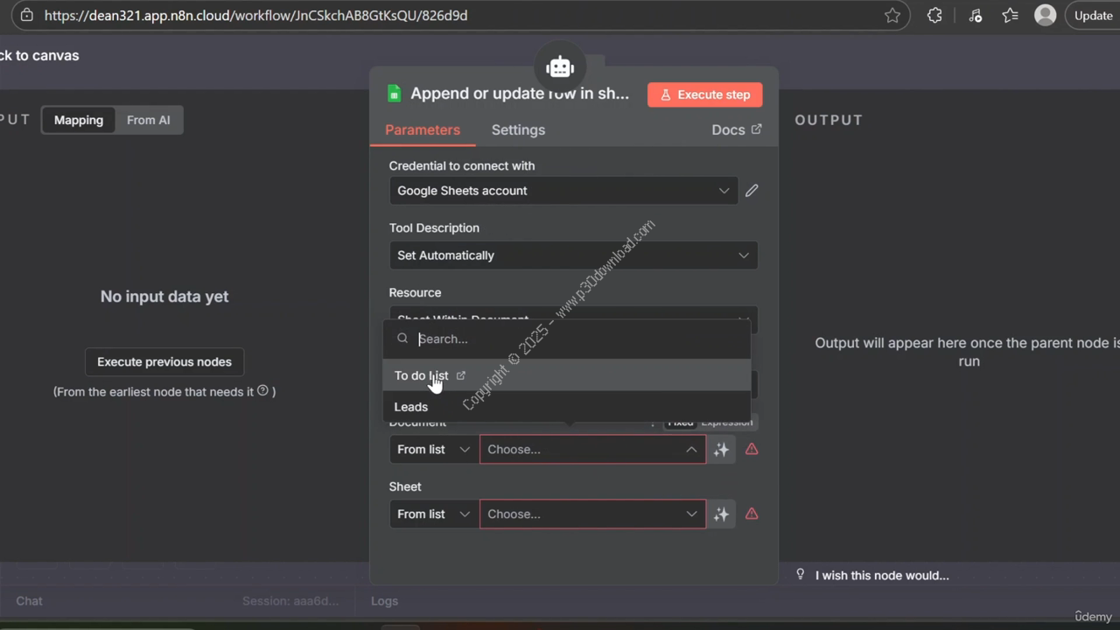The height and width of the screenshot is (630, 1120).
Task: Switch input view to Mapping
Action: click(x=79, y=120)
